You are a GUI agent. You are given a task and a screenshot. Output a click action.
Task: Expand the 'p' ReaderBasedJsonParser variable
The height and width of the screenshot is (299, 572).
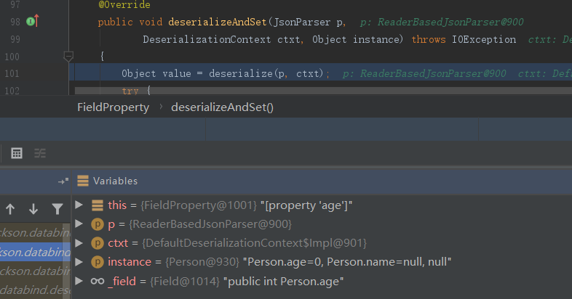pyautogui.click(x=79, y=224)
